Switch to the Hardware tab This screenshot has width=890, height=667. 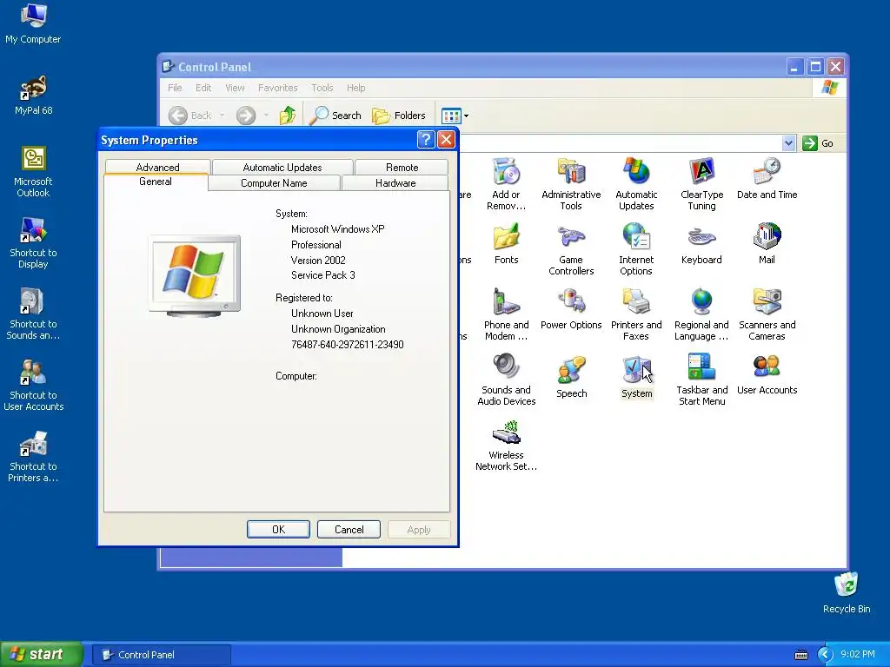395,182
